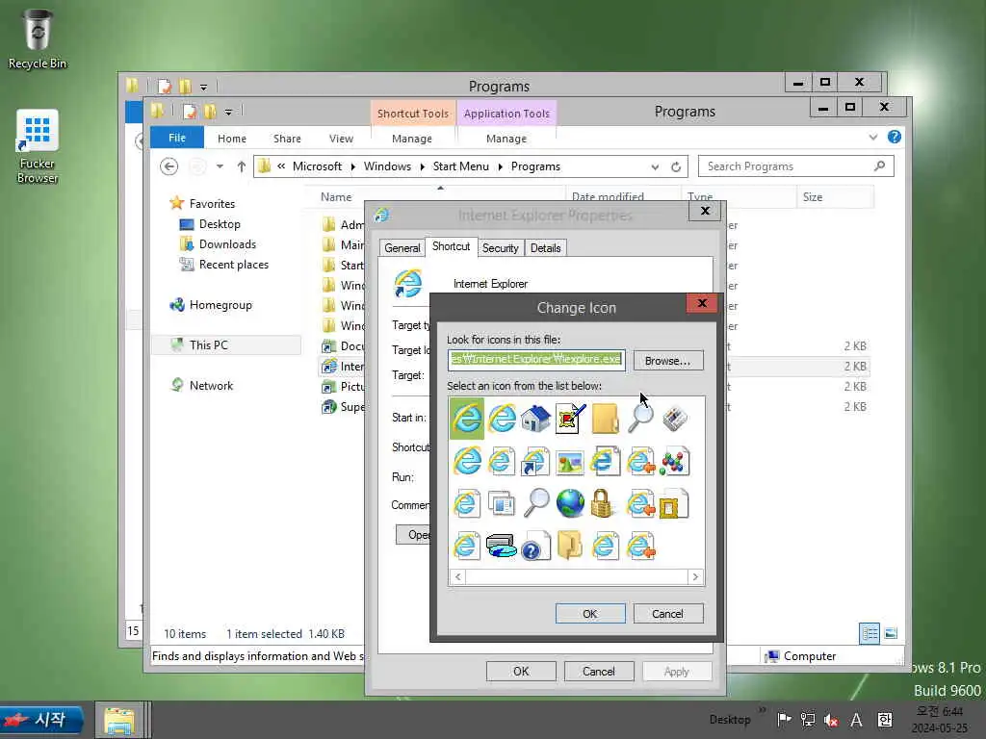The height and width of the screenshot is (739, 986).
Task: Switch to the General tab in Properties
Action: pyautogui.click(x=402, y=248)
